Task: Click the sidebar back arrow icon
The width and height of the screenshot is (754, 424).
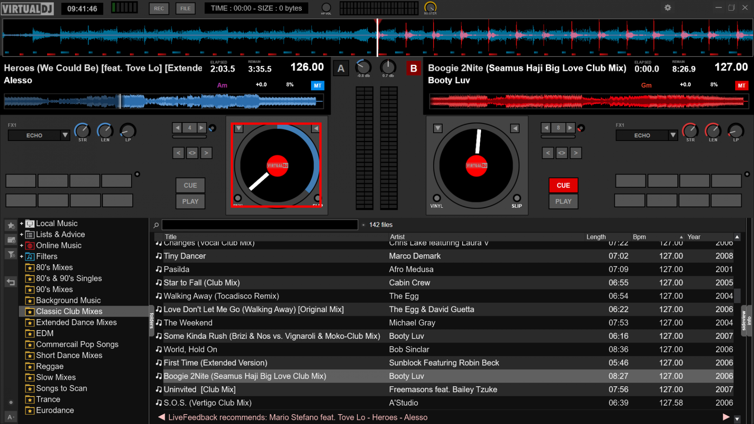Action: click(x=11, y=282)
